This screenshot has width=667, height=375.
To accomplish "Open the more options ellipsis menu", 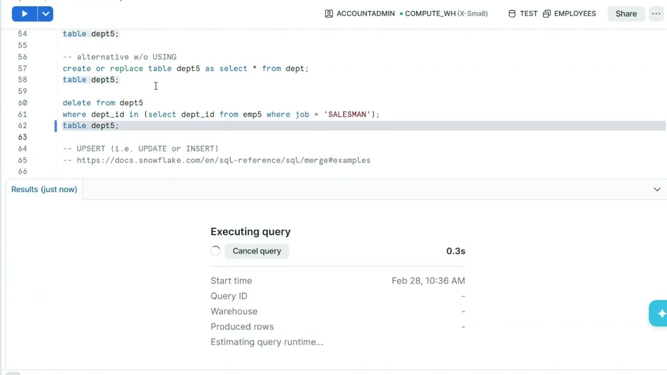I will 656,14.
